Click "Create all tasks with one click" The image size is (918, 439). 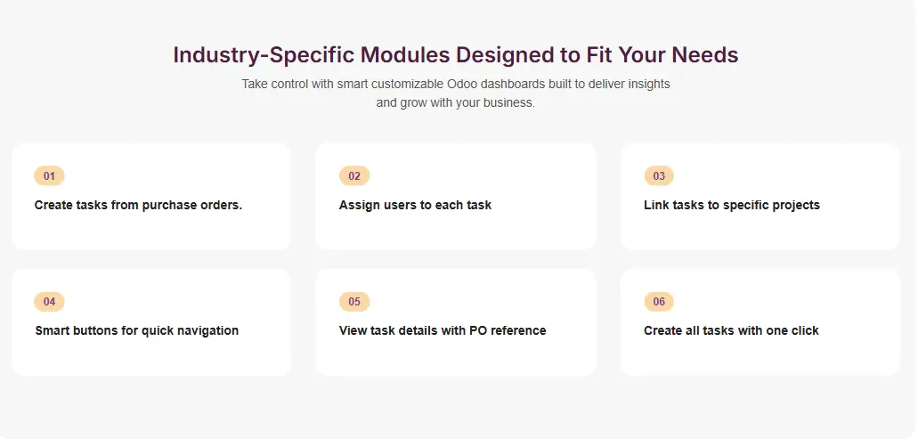731,330
